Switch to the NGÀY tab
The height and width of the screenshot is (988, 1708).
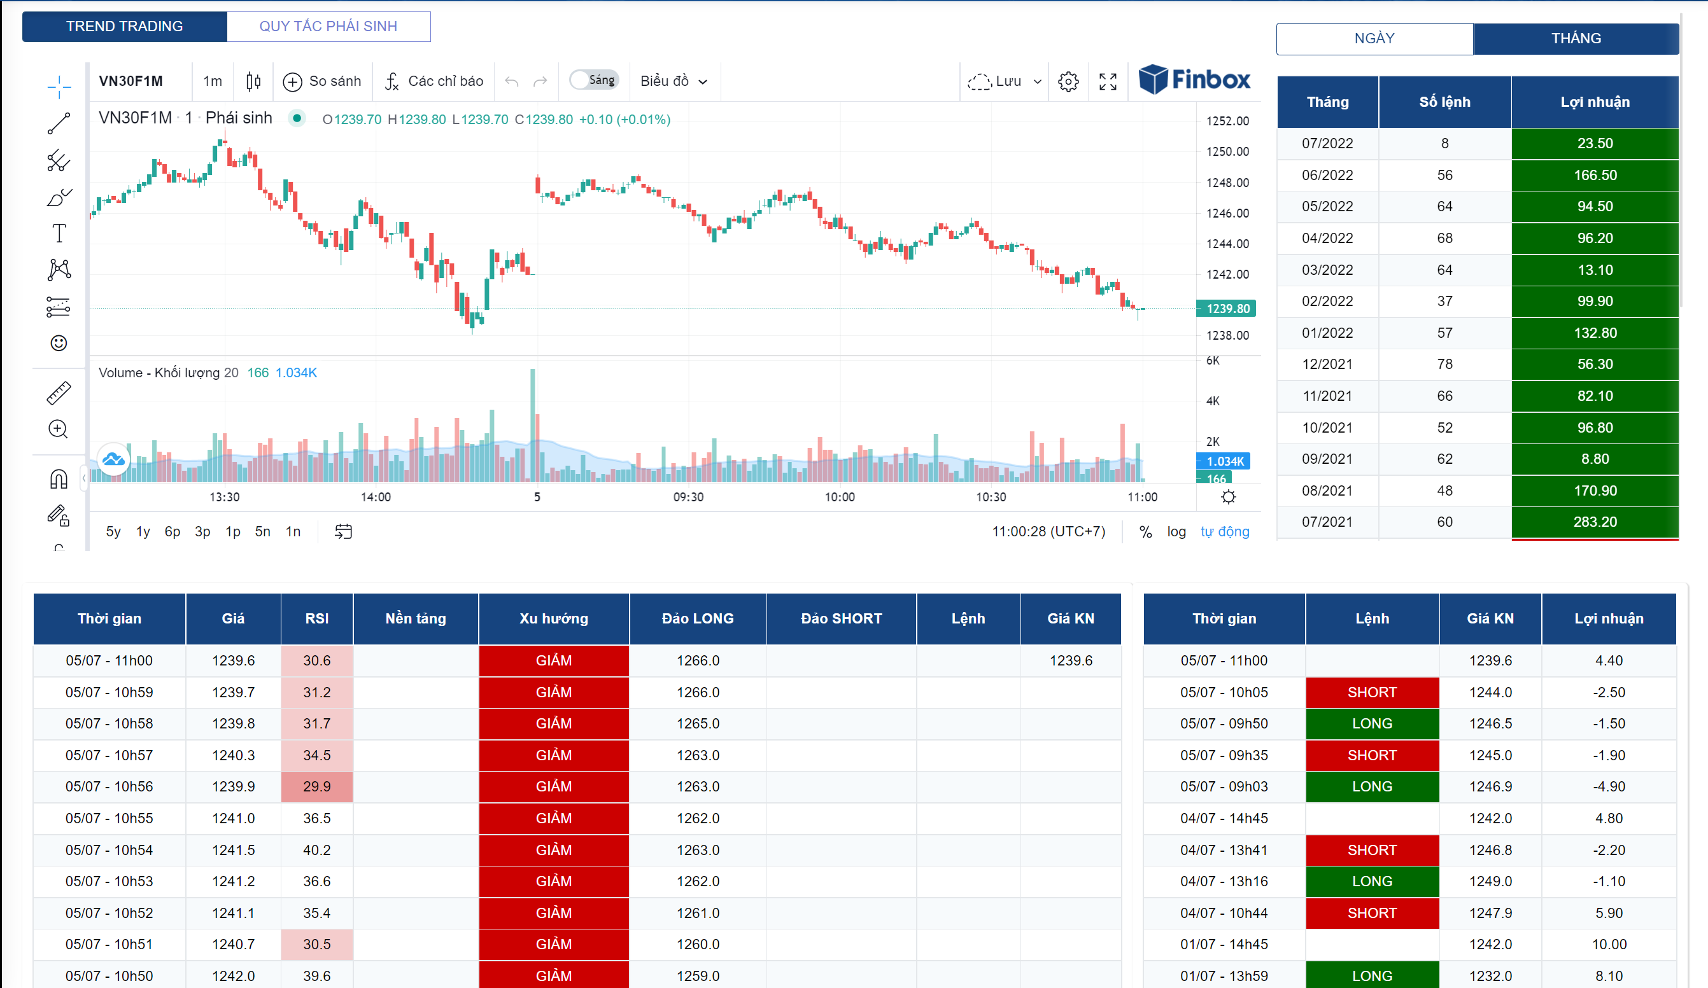pyautogui.click(x=1374, y=39)
